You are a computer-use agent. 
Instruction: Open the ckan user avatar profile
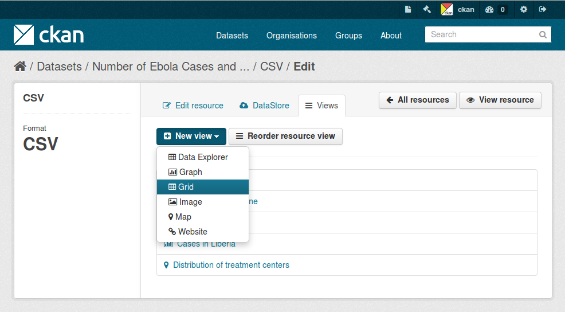coord(447,9)
